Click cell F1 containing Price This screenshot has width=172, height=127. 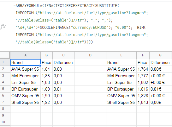143,62
